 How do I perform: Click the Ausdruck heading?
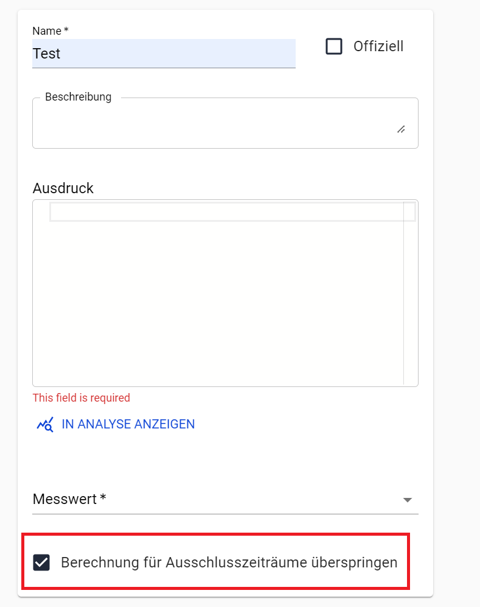[63, 188]
